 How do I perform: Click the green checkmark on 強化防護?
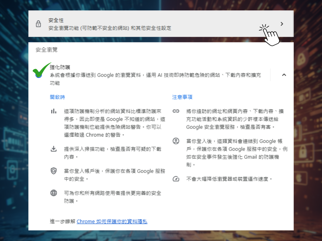42,69
